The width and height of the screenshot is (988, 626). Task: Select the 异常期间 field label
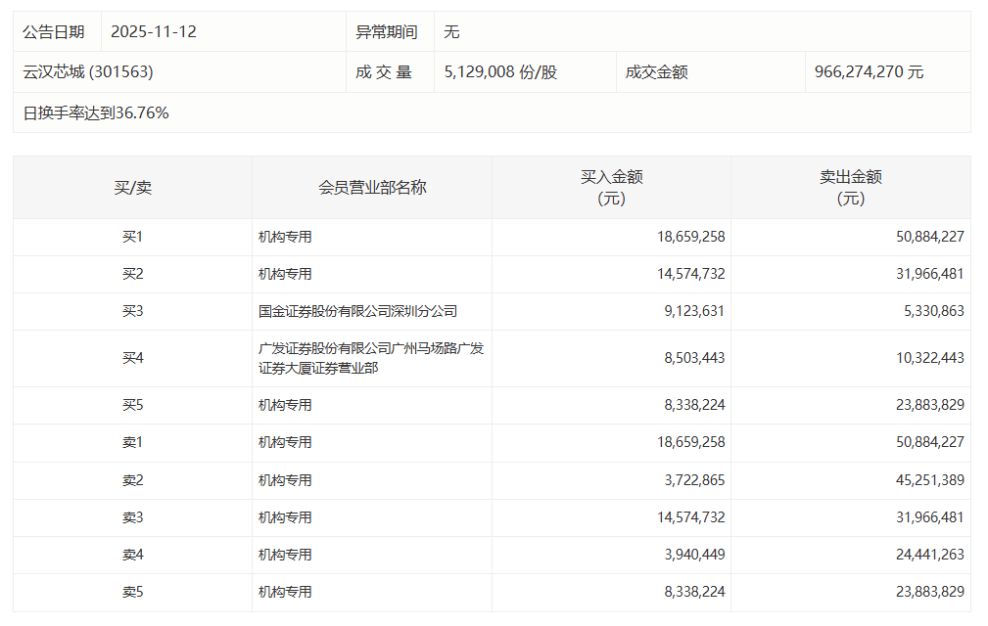[386, 32]
